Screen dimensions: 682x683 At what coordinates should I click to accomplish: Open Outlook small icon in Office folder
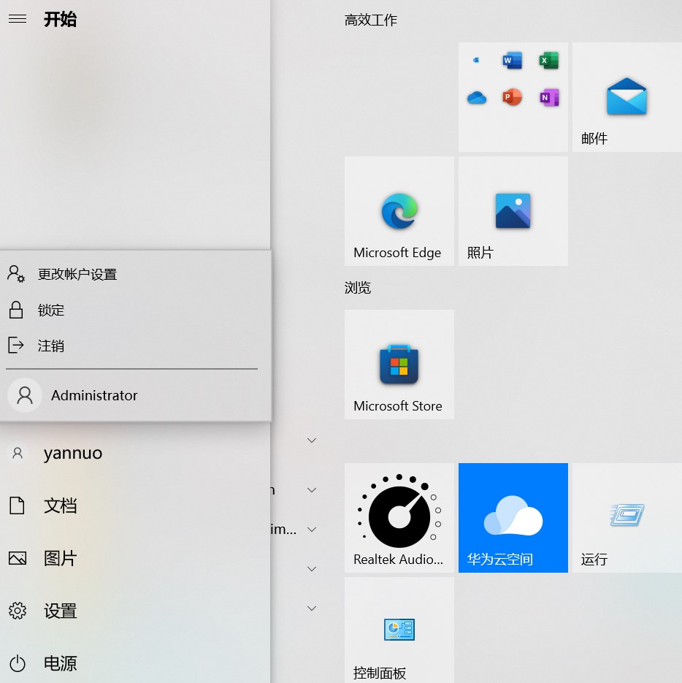(x=476, y=60)
